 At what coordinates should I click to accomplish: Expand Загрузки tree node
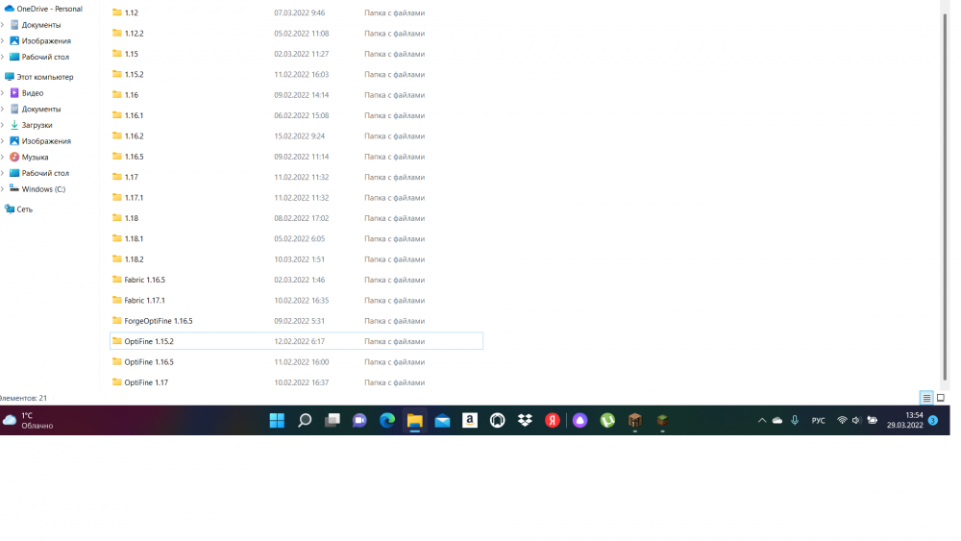[3, 125]
